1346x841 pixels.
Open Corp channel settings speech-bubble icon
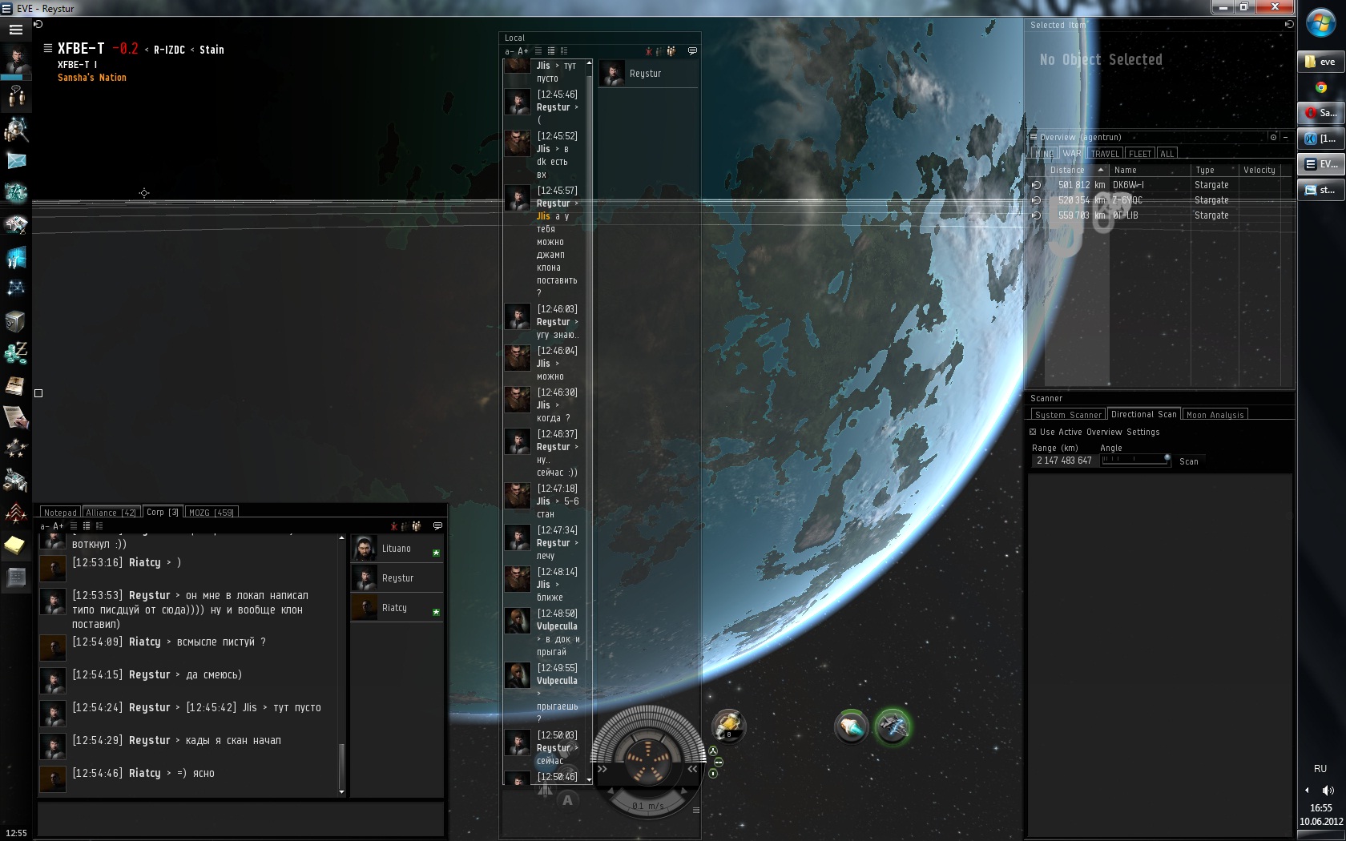(437, 526)
